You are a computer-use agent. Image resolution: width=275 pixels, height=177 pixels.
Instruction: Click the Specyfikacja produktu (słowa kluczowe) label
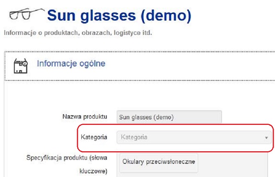67,165
